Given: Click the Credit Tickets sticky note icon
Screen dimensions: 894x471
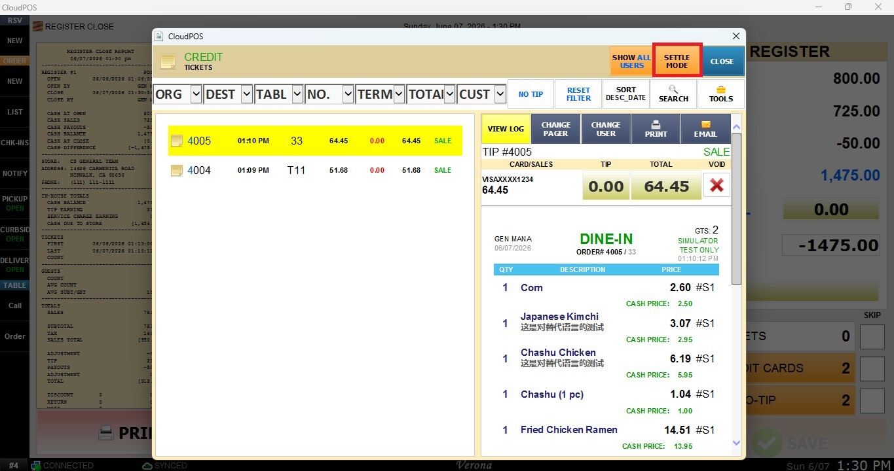Looking at the screenshot, I should point(168,61).
